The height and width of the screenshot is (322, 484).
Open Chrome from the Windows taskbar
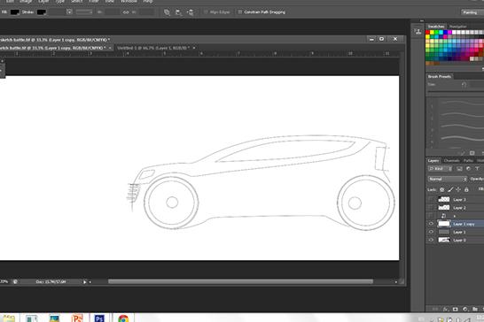[x=123, y=318]
